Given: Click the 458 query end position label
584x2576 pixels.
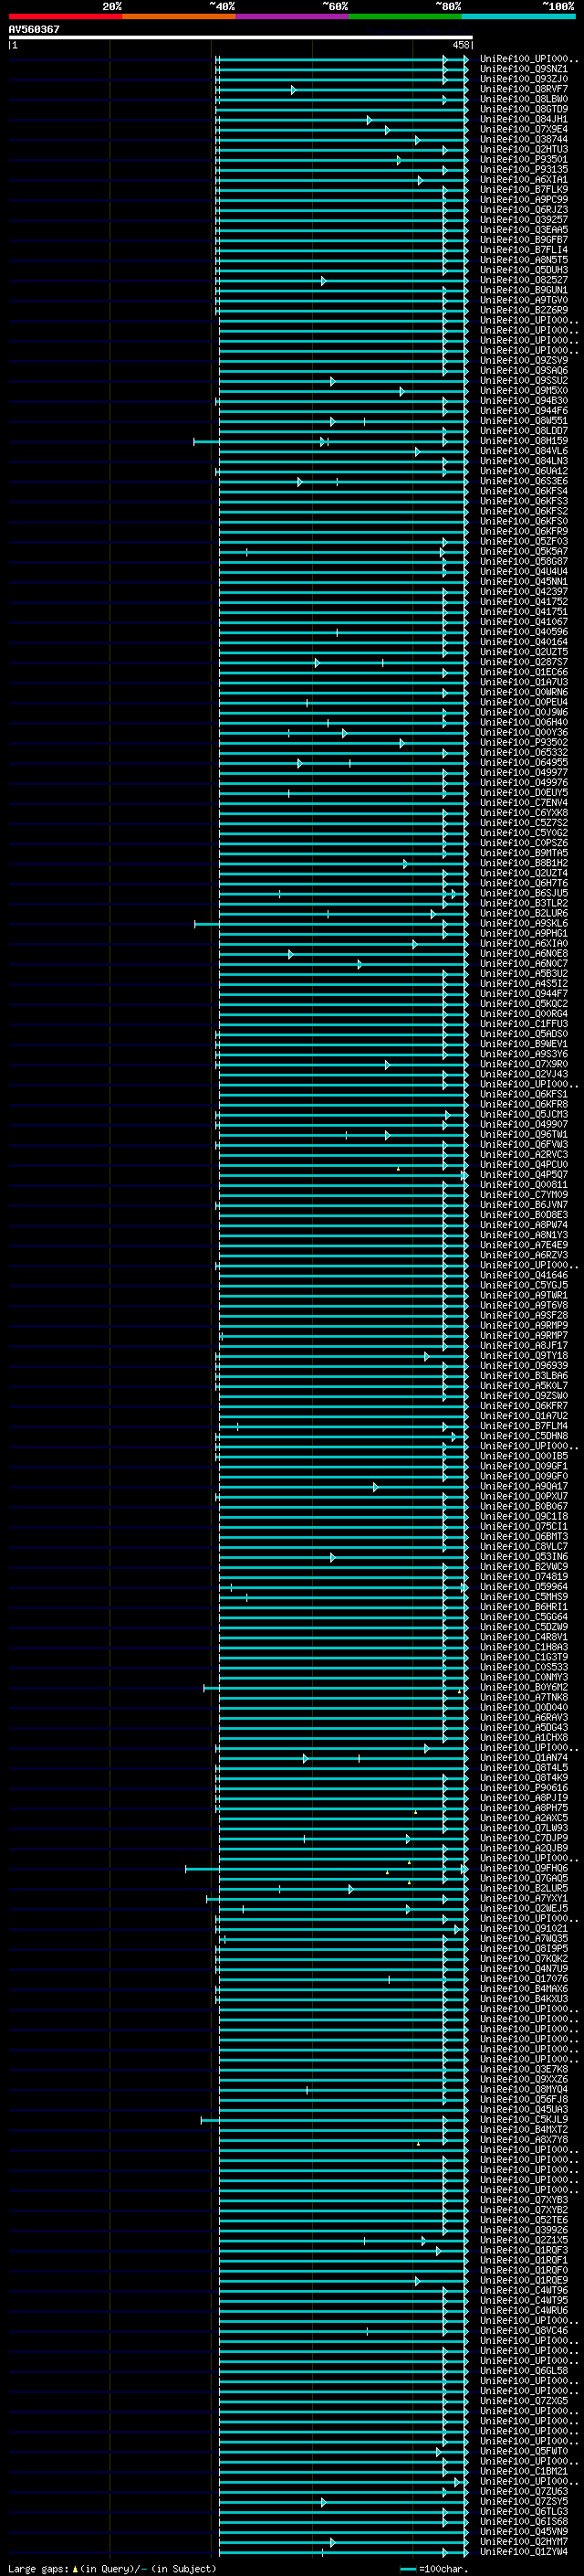Looking at the screenshot, I should [461, 45].
